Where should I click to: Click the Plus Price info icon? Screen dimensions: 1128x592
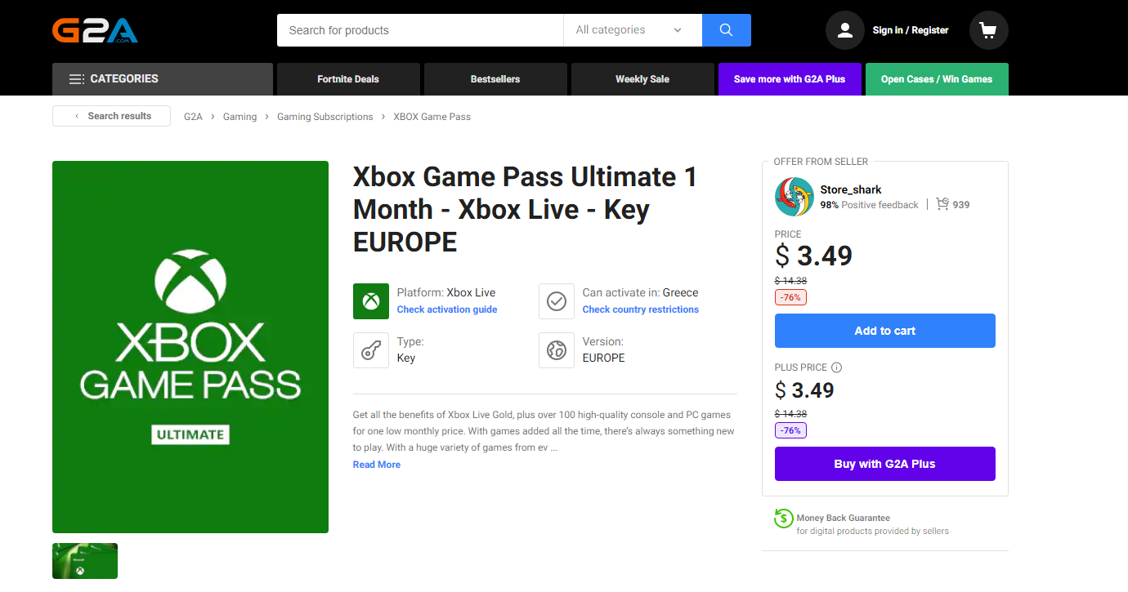pyautogui.click(x=837, y=367)
